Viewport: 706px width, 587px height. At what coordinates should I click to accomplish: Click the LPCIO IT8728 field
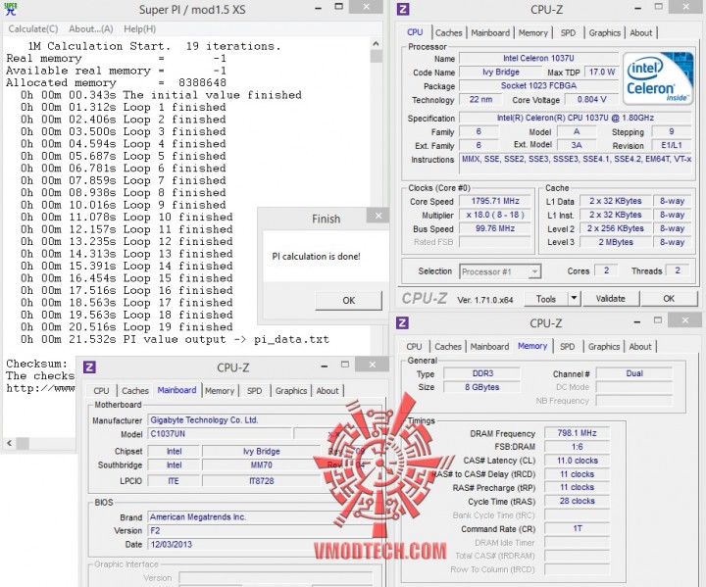261,481
